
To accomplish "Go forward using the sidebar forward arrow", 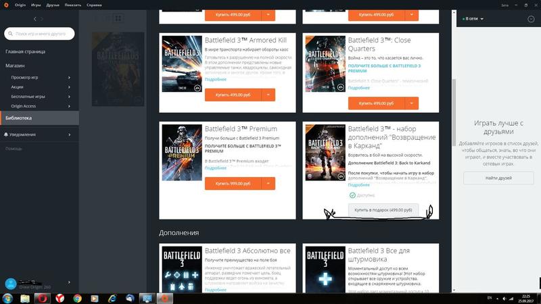I will coord(42,19).
